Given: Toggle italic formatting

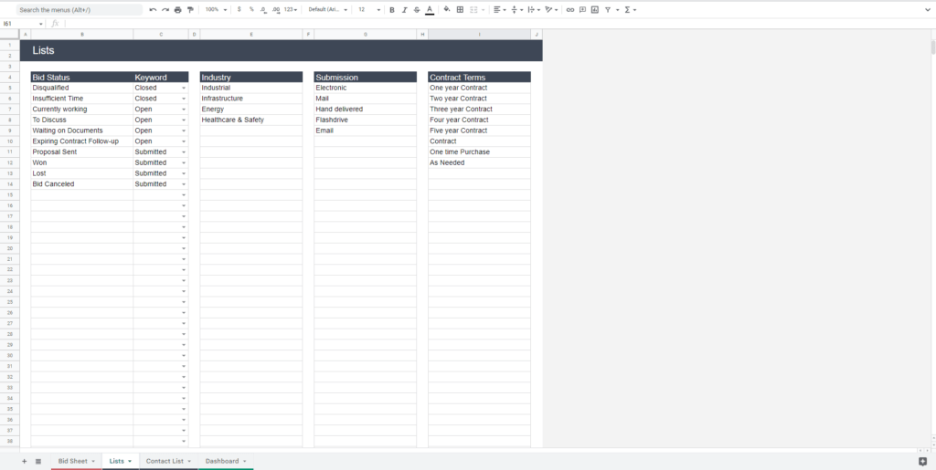Looking at the screenshot, I should pos(404,10).
